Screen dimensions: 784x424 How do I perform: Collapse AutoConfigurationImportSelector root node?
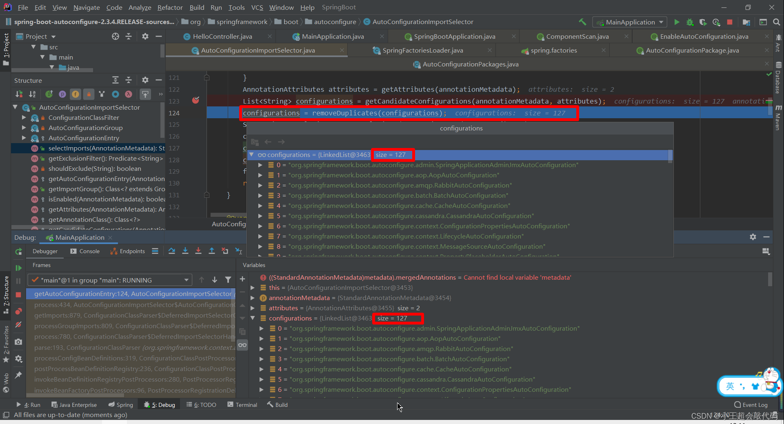[15, 107]
